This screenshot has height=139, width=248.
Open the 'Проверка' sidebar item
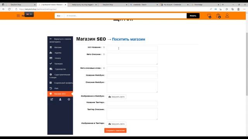(x=60, y=64)
